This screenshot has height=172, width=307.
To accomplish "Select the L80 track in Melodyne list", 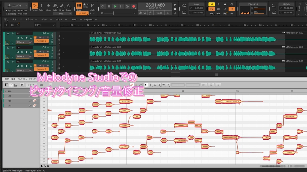I will pyautogui.click(x=21, y=96).
